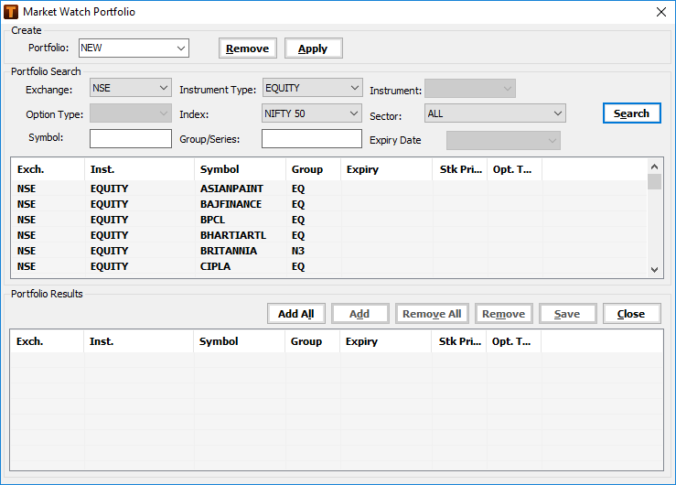
Task: Select the ASIANPAINT row
Action: click(x=328, y=189)
